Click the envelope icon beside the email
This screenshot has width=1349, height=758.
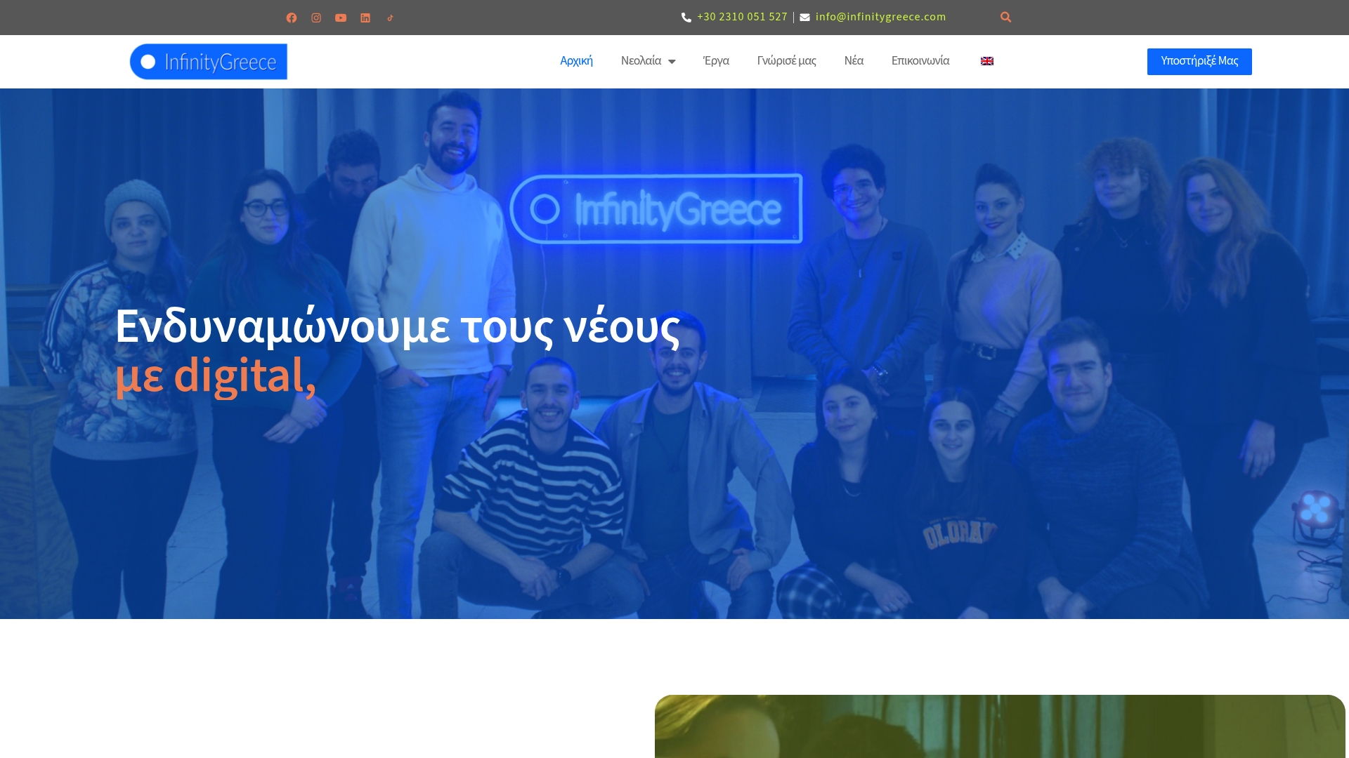pyautogui.click(x=804, y=17)
